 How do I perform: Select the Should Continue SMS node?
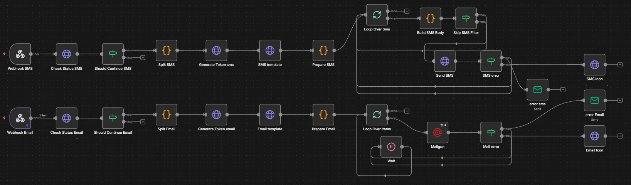pos(113,54)
